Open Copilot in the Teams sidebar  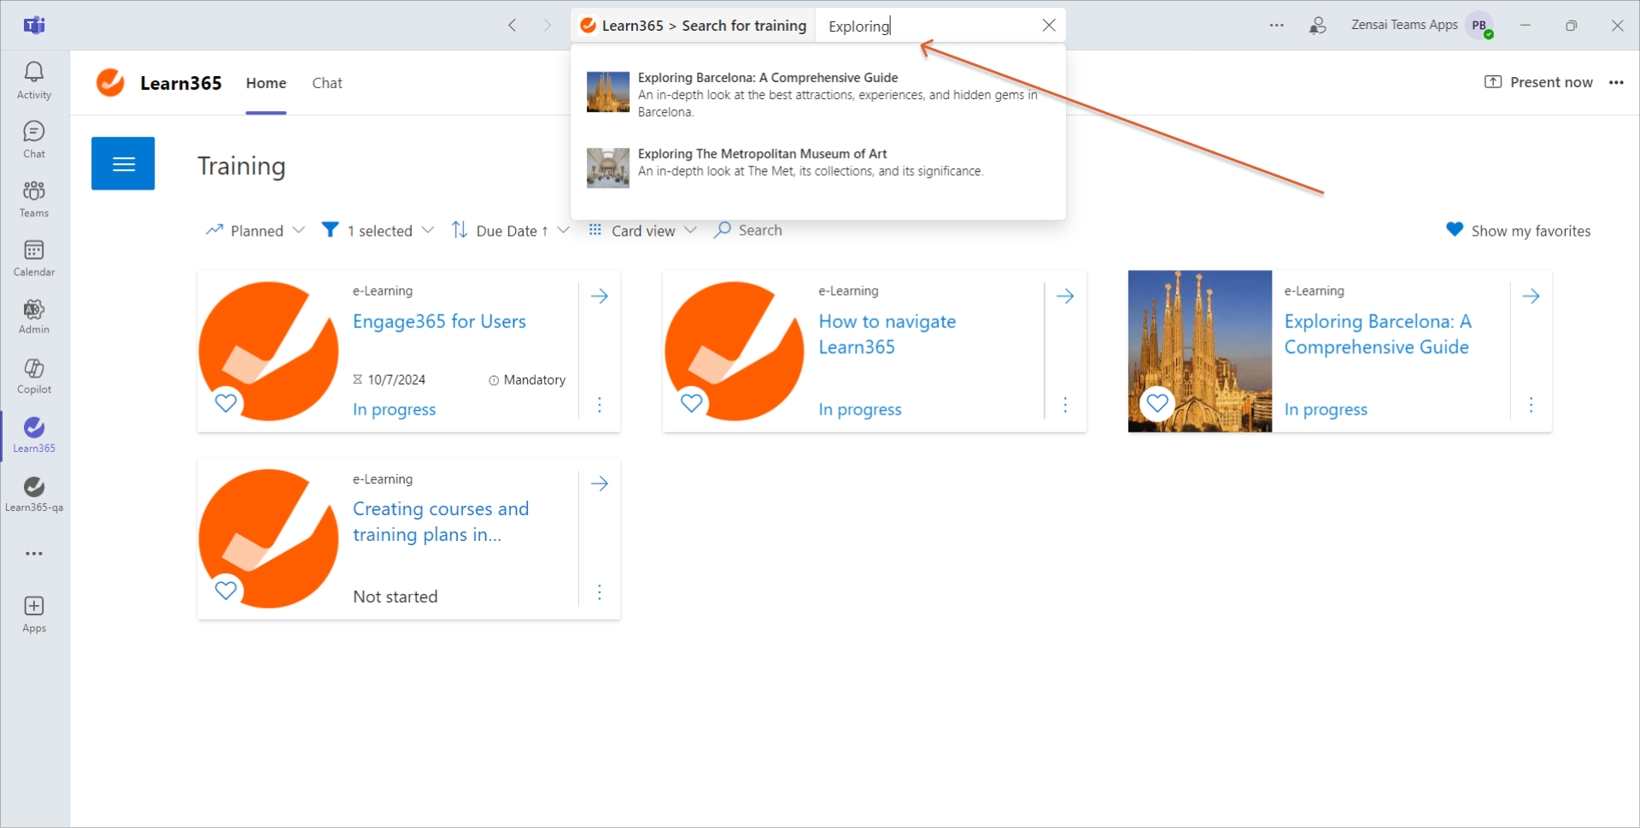pyautogui.click(x=34, y=376)
